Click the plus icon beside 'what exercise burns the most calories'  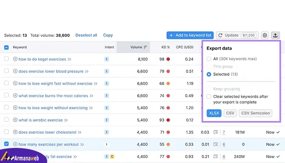(x=15, y=95)
